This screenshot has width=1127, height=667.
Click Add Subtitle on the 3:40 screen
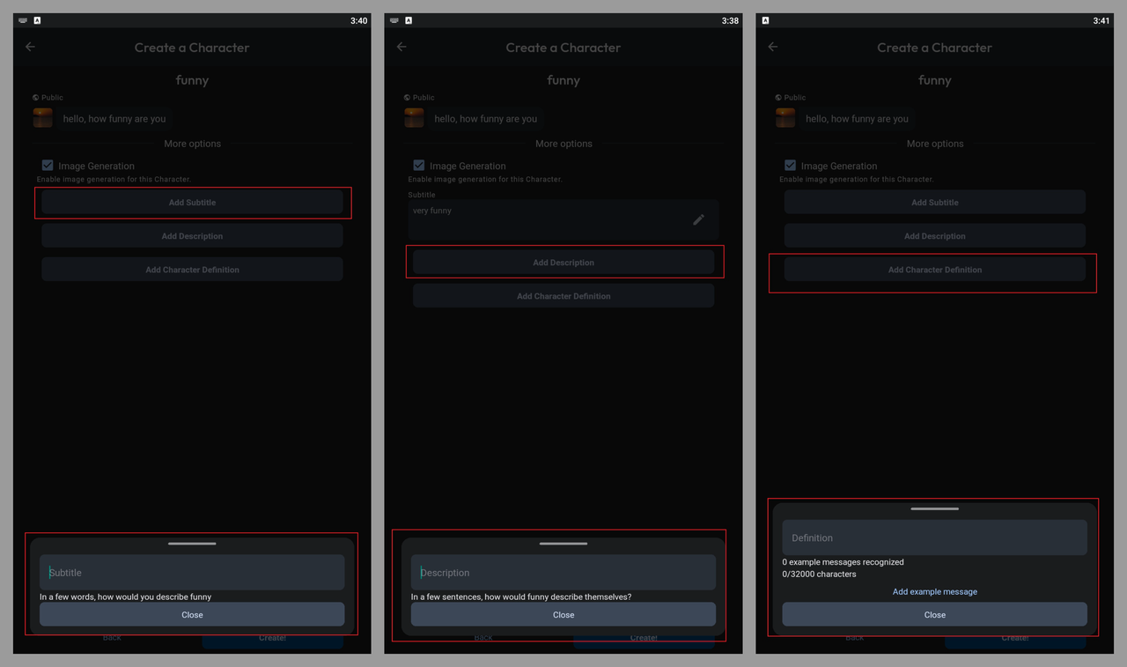pyautogui.click(x=192, y=203)
